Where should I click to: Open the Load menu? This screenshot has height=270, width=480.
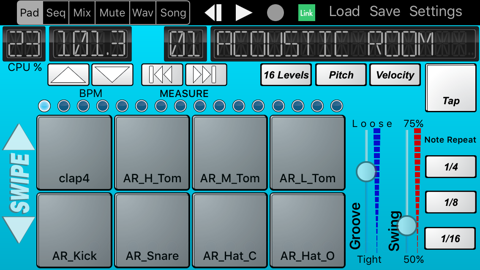344,12
